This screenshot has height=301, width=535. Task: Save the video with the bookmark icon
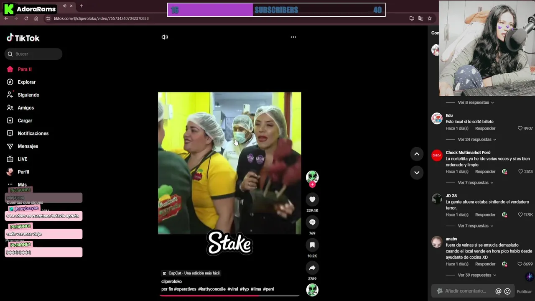[x=312, y=245]
